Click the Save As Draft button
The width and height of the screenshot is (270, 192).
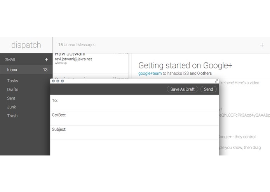click(182, 89)
